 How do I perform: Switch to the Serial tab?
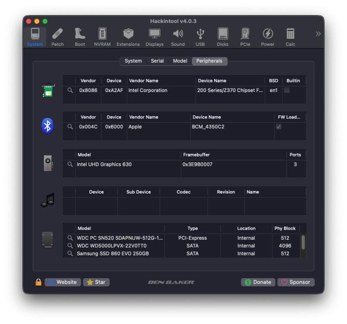158,61
